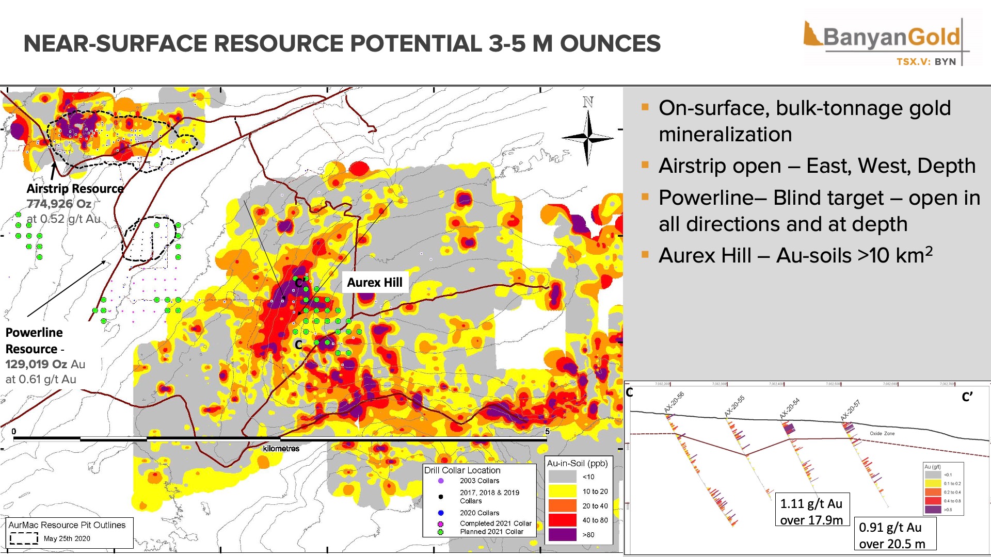Viewport: 991px width, 557px height.
Task: Click the 2020 Collars blue legend marker
Action: point(441,513)
